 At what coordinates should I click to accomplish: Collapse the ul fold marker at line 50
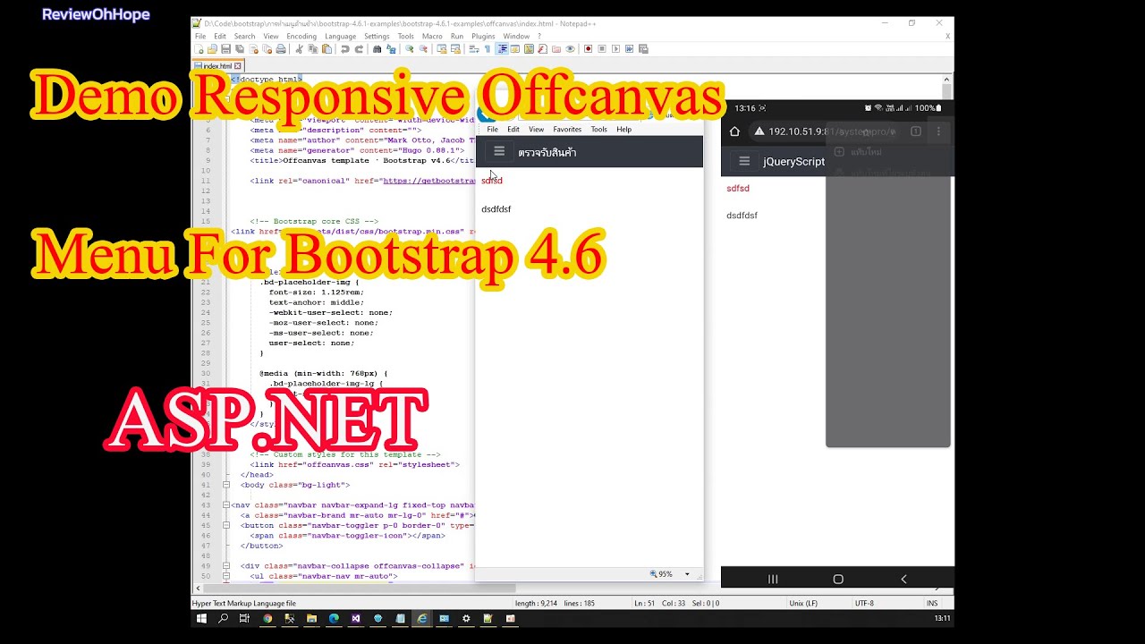tap(226, 576)
